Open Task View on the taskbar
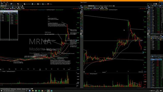This screenshot has width=163, height=92. click(26, 91)
